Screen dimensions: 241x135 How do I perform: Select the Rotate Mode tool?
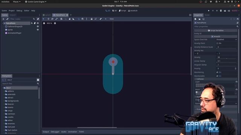point(52,19)
